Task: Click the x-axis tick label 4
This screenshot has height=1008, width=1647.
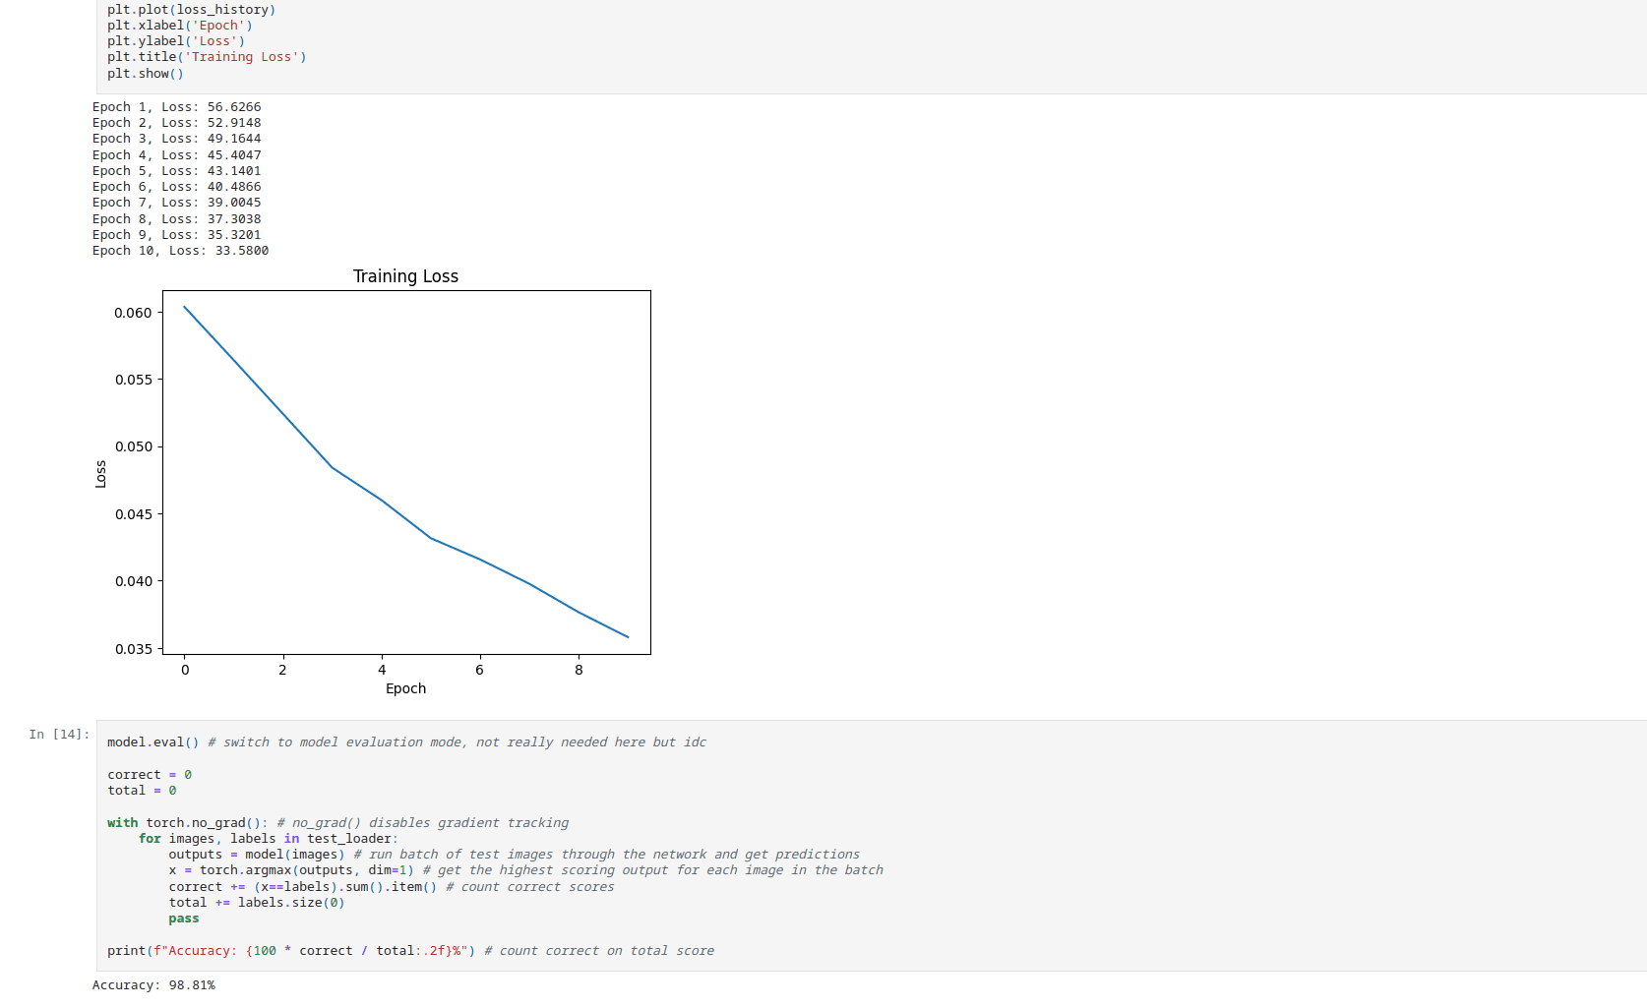Action: [382, 670]
